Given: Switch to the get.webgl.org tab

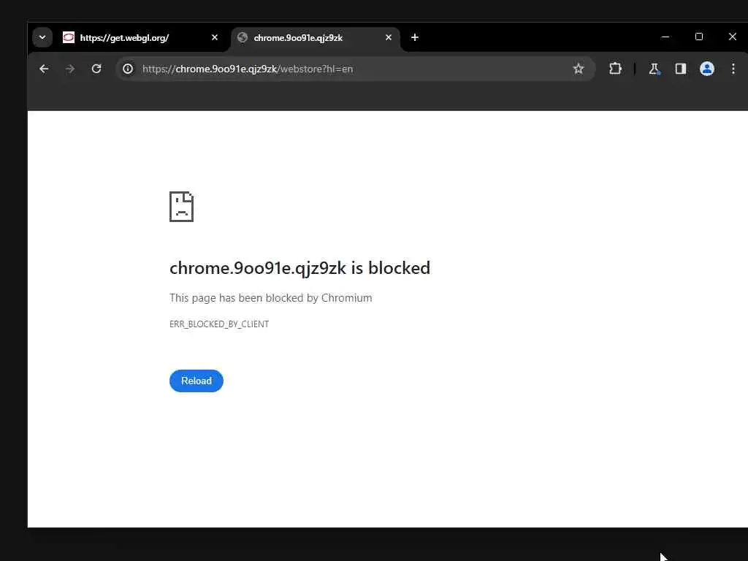Looking at the screenshot, I should point(134,38).
